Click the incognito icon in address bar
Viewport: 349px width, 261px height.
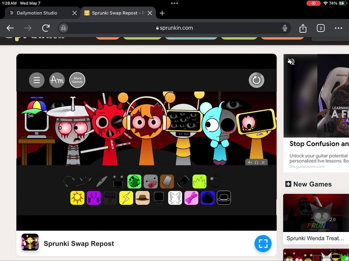click(x=63, y=28)
